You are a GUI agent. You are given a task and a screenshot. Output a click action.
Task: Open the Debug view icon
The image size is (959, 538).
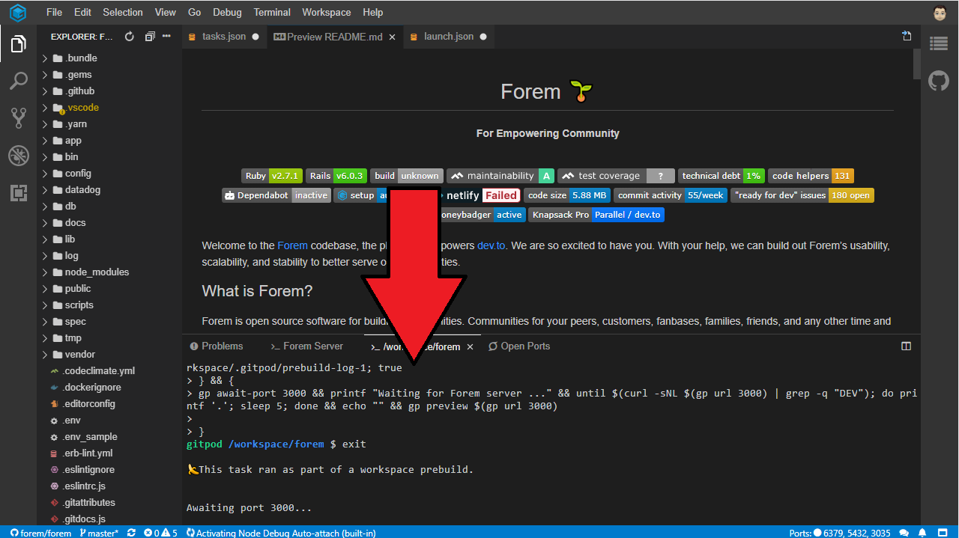19,156
